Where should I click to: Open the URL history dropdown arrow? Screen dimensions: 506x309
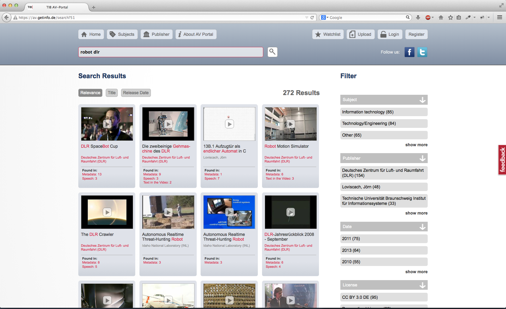point(307,17)
